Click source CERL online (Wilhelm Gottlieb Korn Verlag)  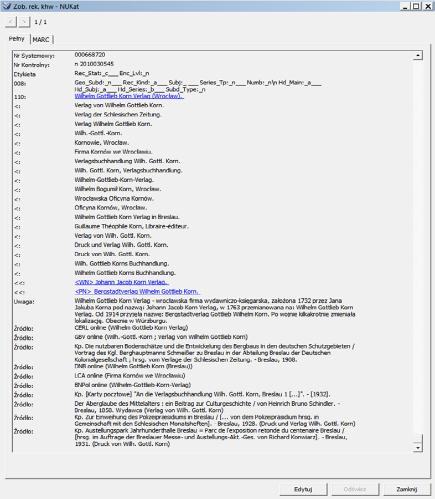131,328
